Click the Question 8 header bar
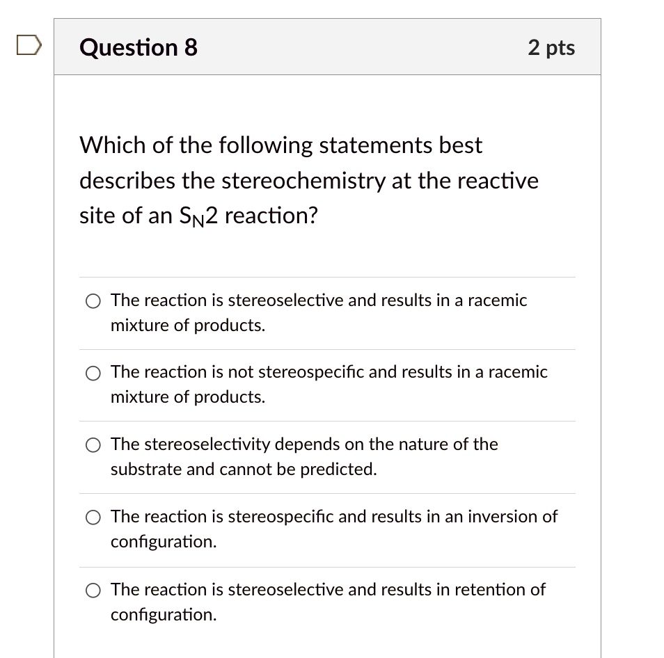 coord(328,47)
